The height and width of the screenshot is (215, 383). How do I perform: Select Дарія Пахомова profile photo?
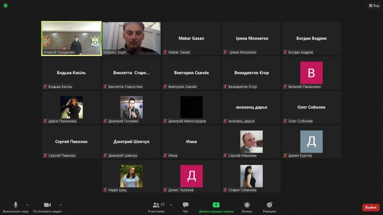71,107
